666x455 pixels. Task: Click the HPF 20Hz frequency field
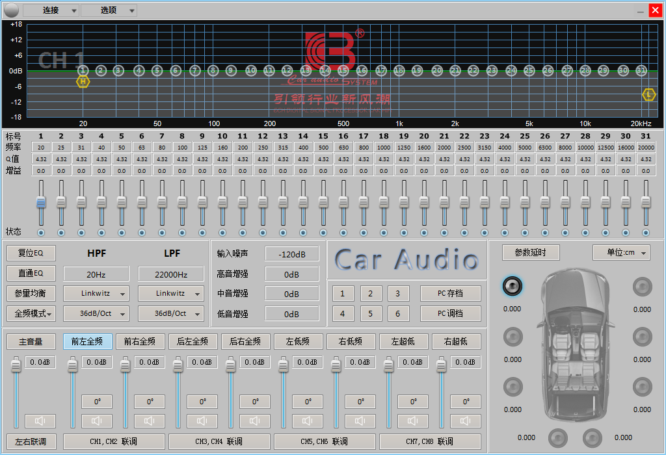(96, 274)
